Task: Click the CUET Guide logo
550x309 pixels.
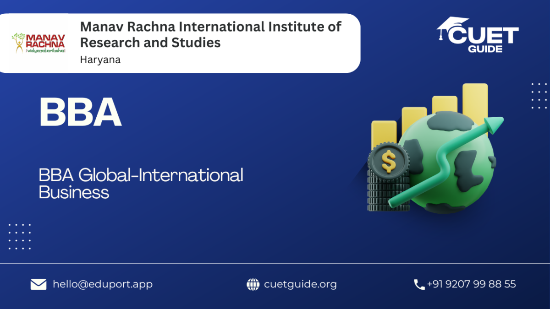Action: pyautogui.click(x=477, y=35)
